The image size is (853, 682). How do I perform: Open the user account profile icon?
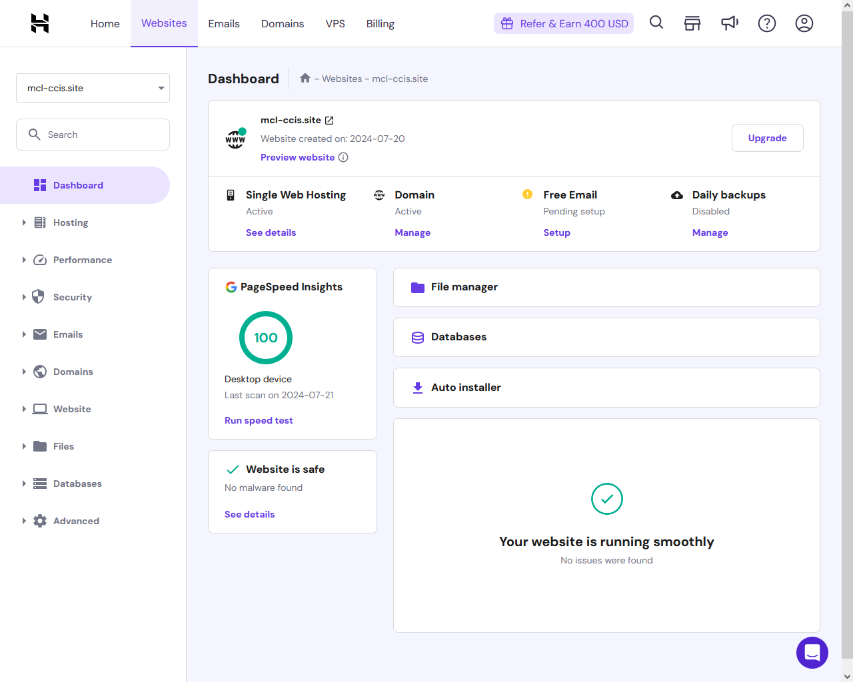click(804, 23)
